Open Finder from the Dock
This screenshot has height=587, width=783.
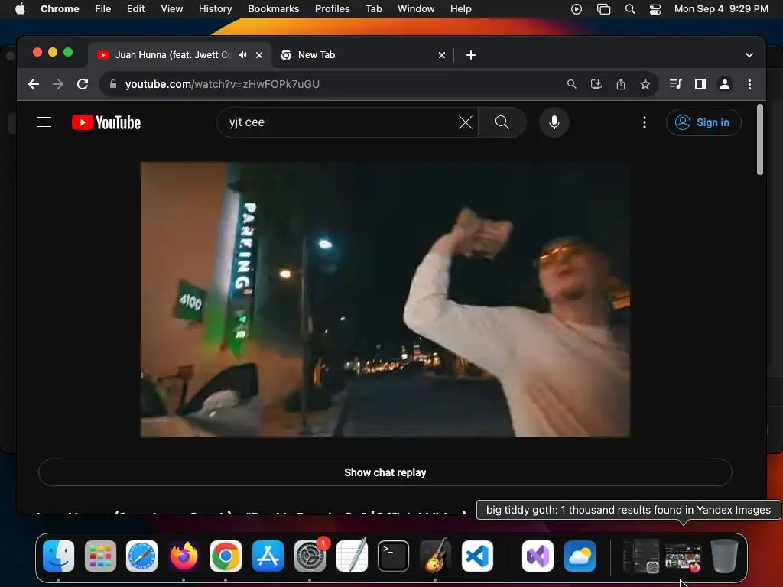tap(58, 556)
